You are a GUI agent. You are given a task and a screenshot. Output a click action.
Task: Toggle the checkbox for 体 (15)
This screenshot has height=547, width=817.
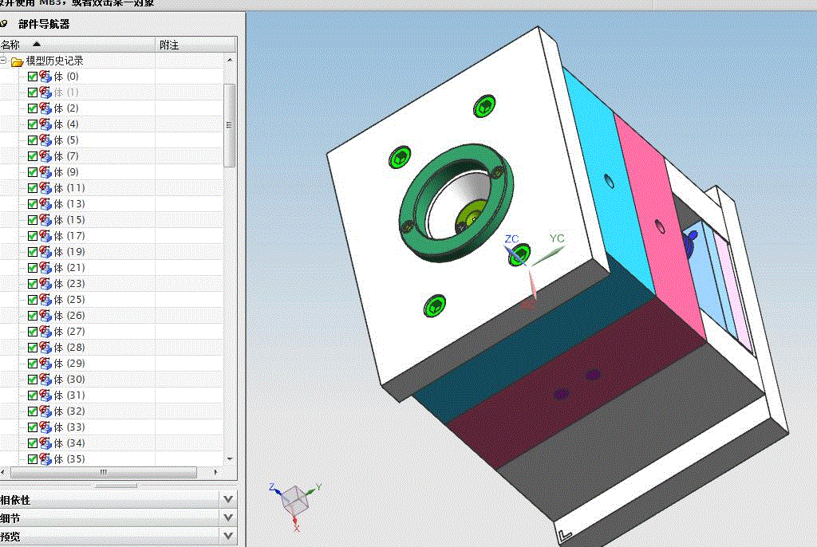(32, 220)
